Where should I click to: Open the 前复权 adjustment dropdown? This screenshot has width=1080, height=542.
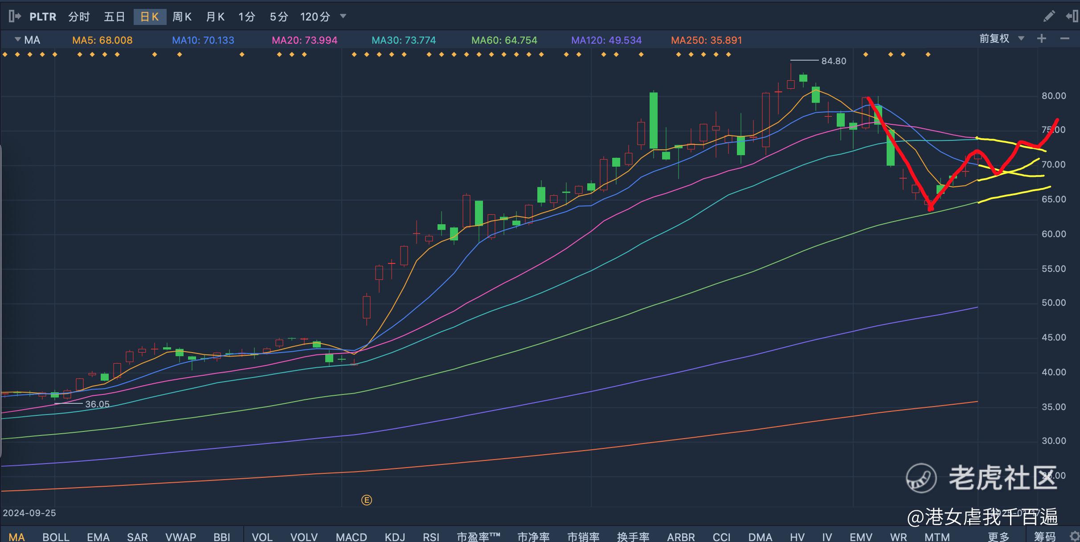(1002, 39)
